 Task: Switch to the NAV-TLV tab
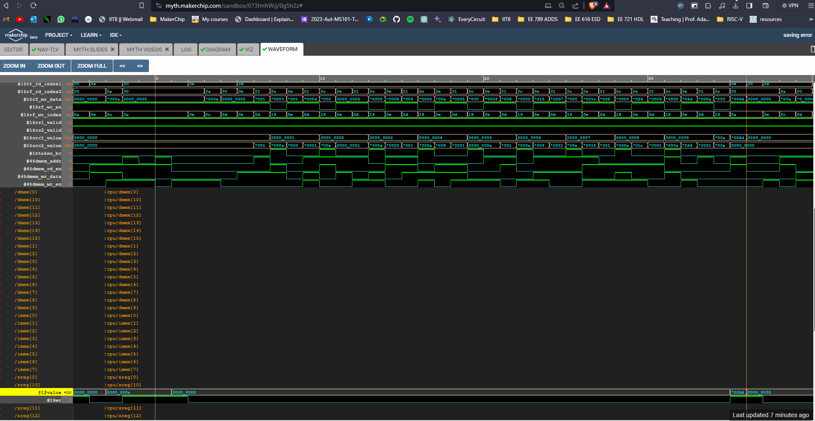click(47, 50)
